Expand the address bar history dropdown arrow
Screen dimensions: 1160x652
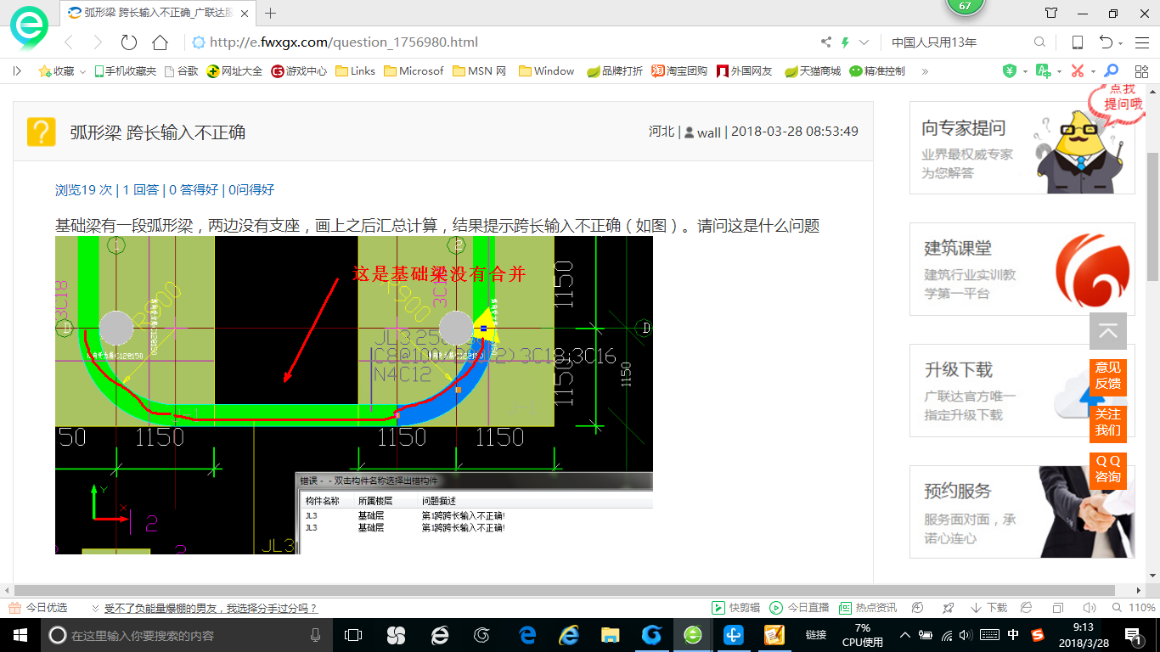(864, 42)
